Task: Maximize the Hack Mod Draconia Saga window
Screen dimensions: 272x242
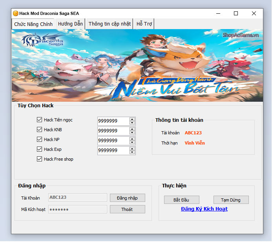Action: [x=236, y=13]
